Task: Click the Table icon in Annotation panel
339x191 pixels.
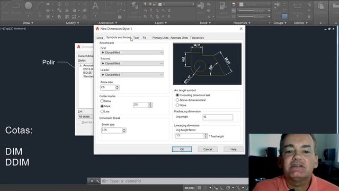Action: [120, 17]
